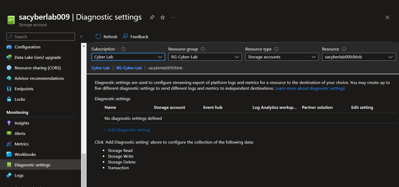Open the Resource group dropdown RG-Cyber-Lab

tap(205, 57)
